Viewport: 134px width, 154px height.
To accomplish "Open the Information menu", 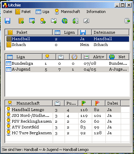I will 96,12.
